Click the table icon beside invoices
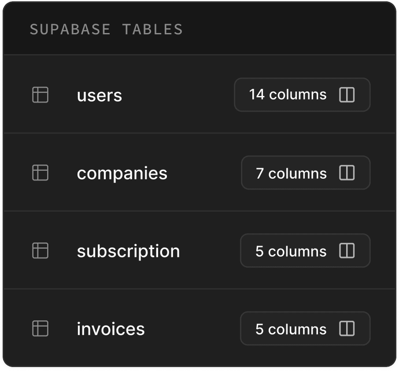399x371 pixels. 40,328
